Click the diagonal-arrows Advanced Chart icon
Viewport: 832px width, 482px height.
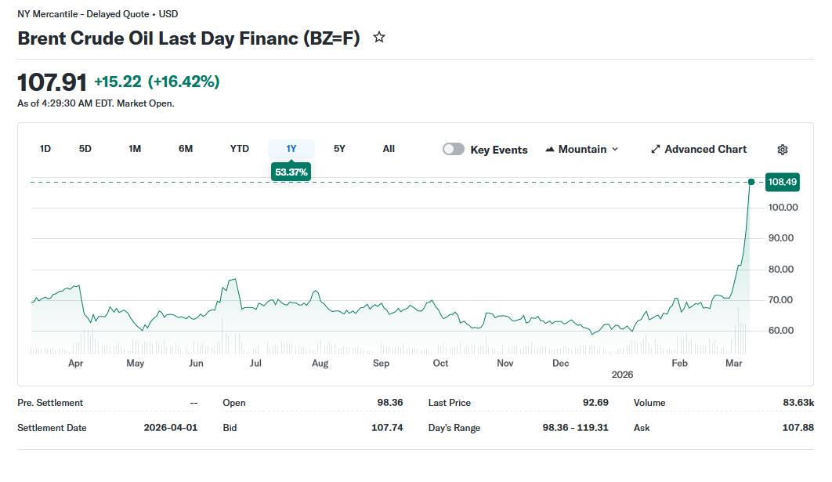pos(655,149)
